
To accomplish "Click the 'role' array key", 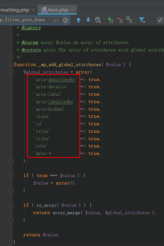I will point(40,146).
